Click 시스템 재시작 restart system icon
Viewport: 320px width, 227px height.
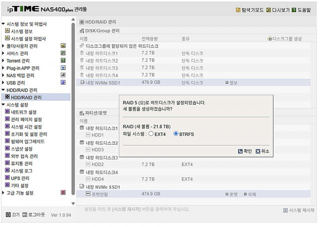coord(285,210)
